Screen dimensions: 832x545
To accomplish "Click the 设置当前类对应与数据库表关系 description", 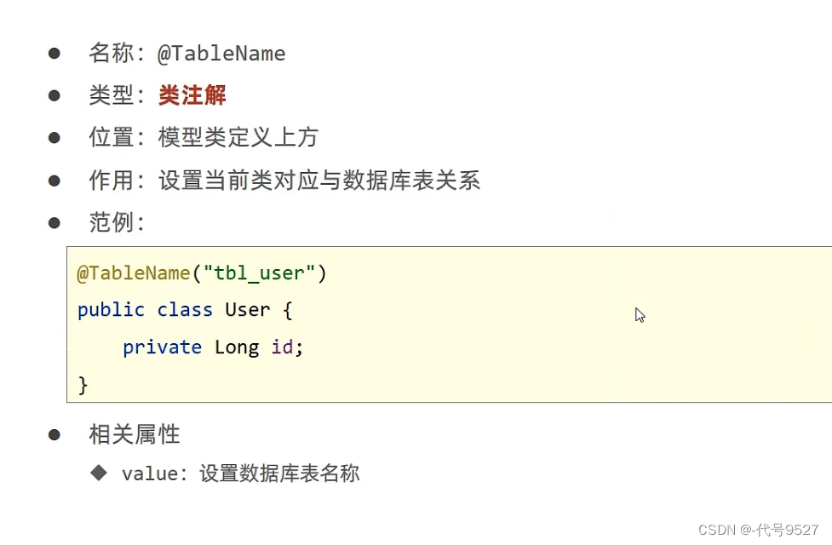I will 318,181.
